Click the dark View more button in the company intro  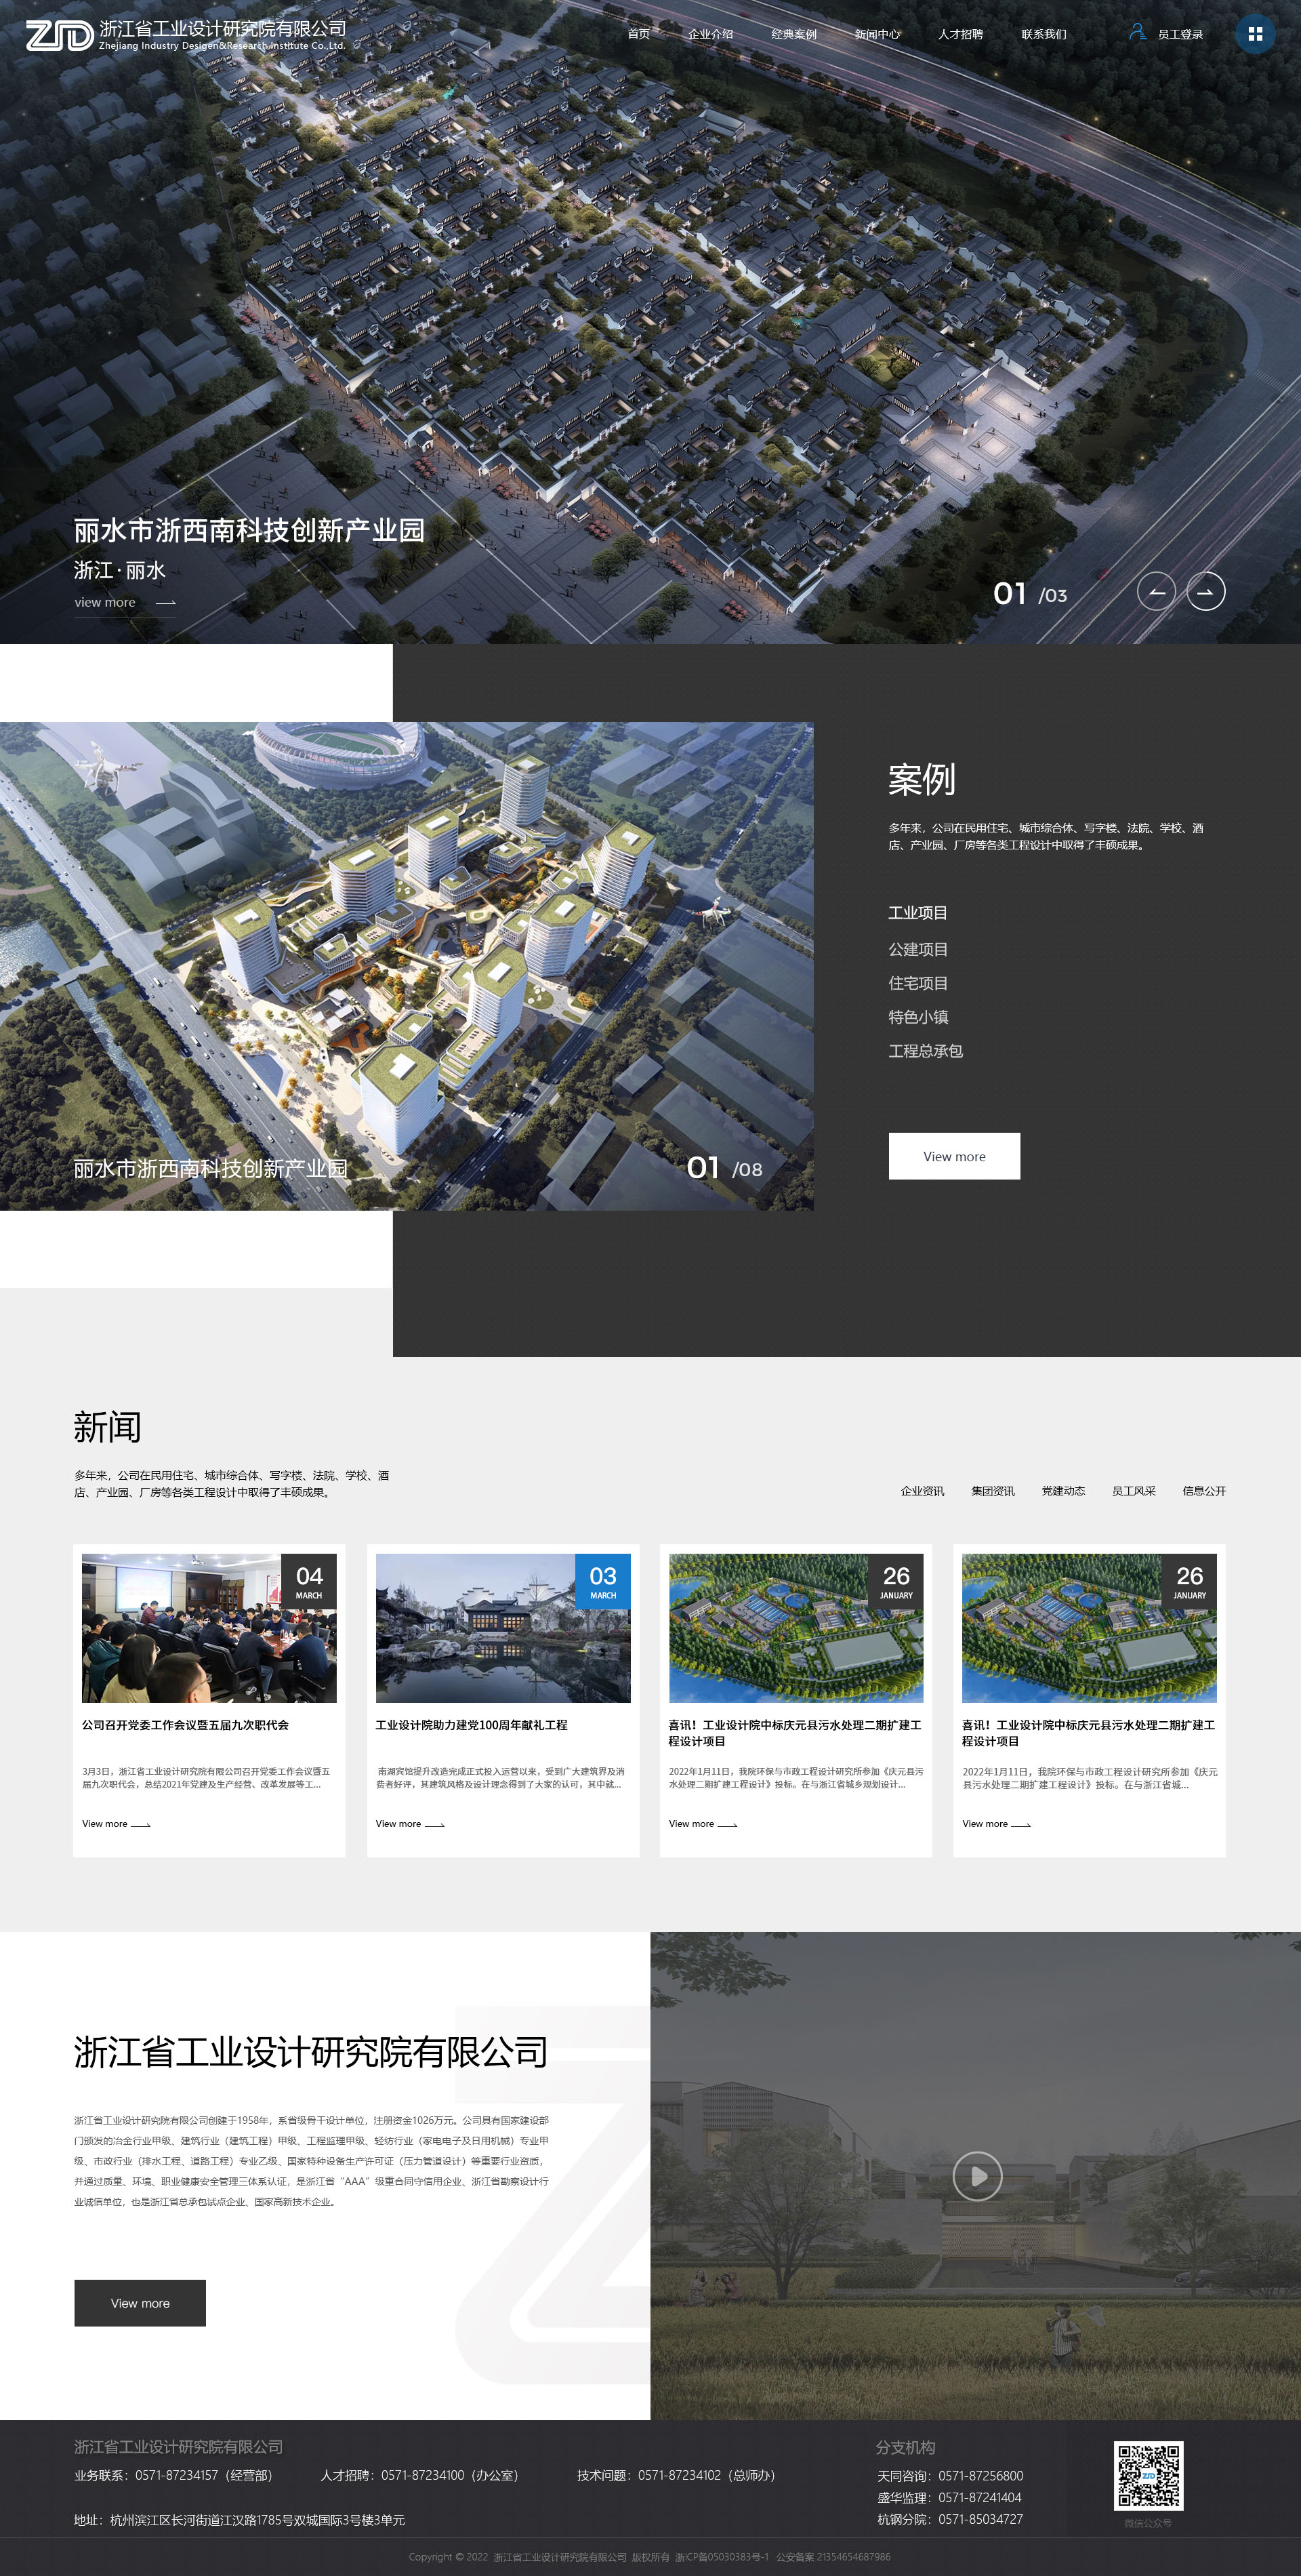140,2303
